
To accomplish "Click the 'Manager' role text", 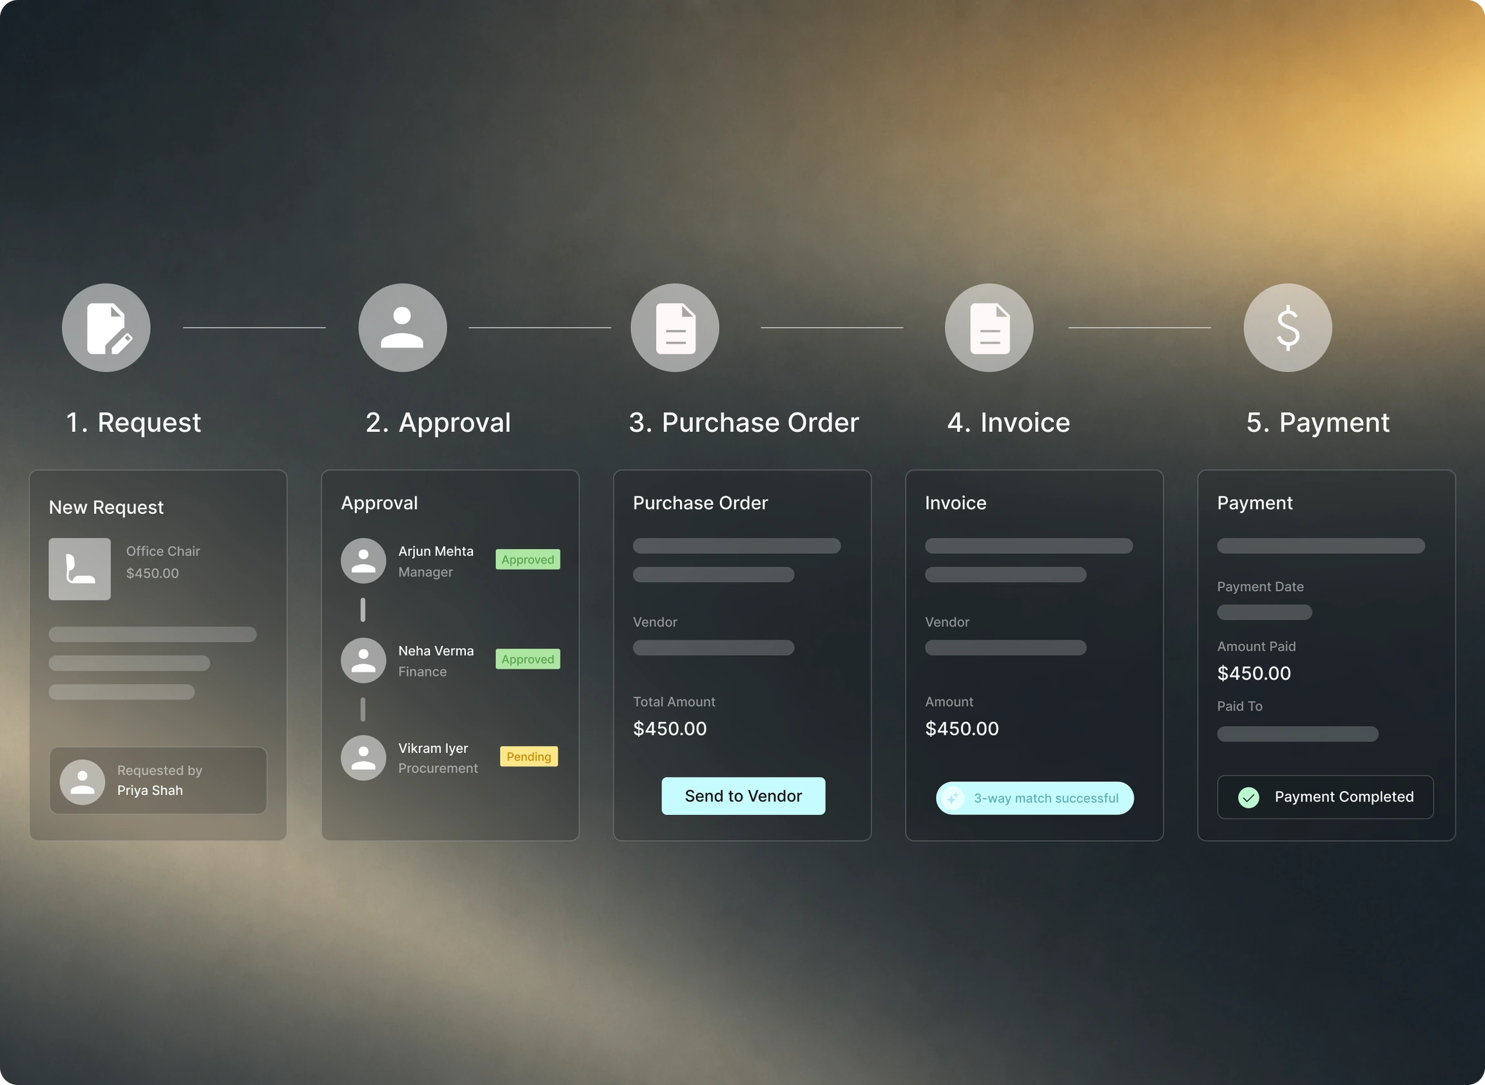I will (425, 572).
